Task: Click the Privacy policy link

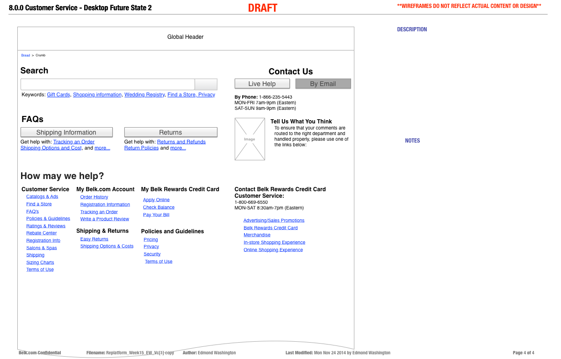Action: pyautogui.click(x=151, y=246)
